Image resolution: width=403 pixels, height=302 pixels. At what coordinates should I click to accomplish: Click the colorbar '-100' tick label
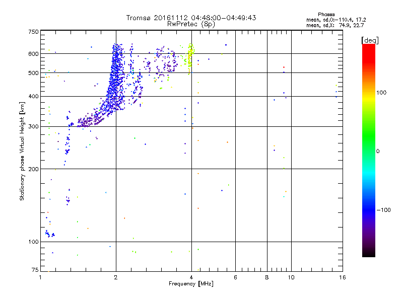[x=383, y=210]
